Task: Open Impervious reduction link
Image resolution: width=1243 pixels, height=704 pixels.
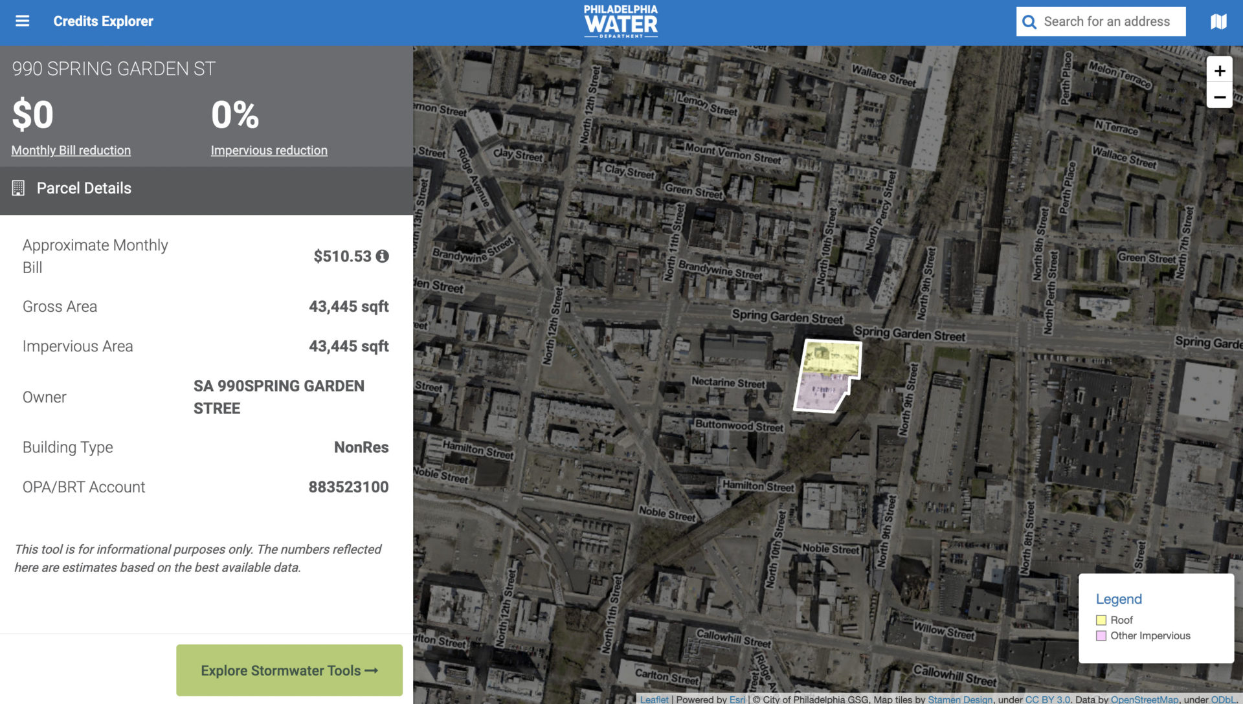Action: (269, 150)
